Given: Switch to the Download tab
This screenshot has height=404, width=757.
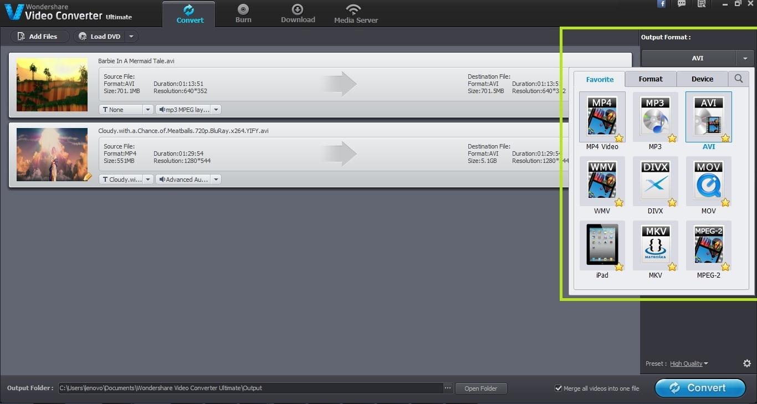Looking at the screenshot, I should 298,14.
